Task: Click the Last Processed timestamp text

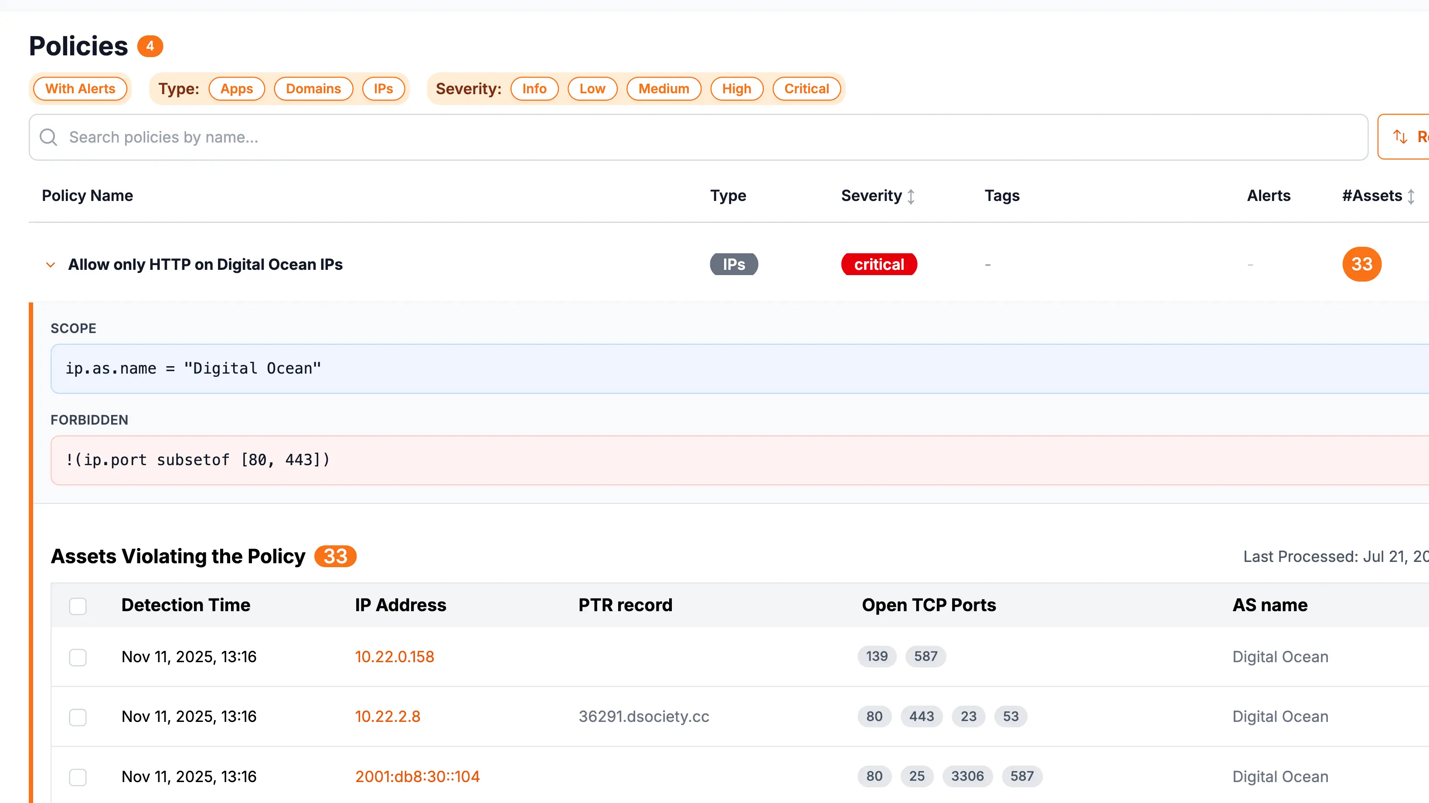Action: click(1336, 556)
